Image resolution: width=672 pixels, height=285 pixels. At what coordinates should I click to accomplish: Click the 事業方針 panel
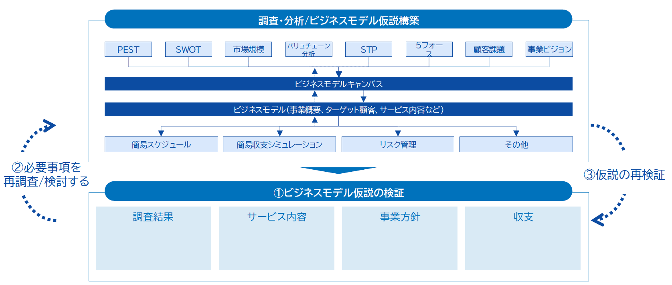[400, 238]
